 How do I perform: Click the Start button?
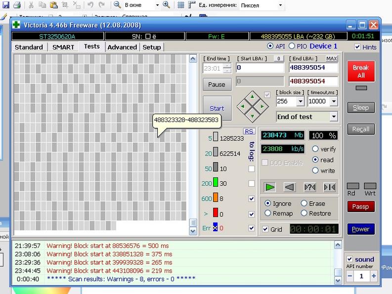217,108
